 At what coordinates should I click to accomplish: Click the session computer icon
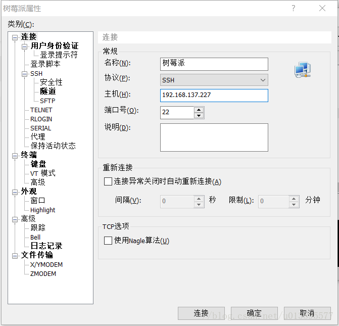(303, 70)
